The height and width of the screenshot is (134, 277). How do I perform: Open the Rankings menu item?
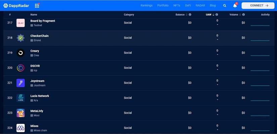point(146,5)
